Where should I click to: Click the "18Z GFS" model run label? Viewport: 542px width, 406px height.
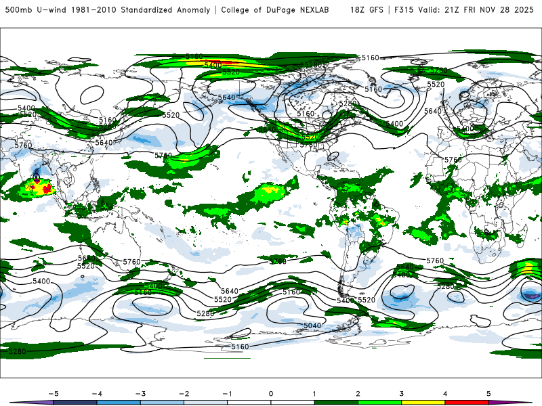point(367,10)
